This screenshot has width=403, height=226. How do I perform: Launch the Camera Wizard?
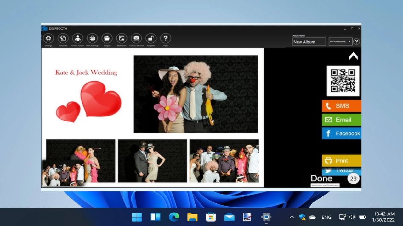pyautogui.click(x=136, y=38)
